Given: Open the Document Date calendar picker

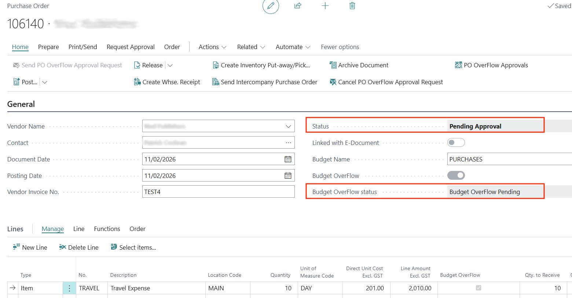Looking at the screenshot, I should [288, 159].
